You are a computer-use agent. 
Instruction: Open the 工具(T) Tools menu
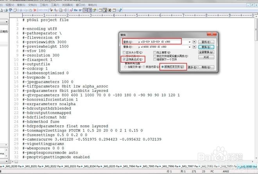[x=55, y=5]
